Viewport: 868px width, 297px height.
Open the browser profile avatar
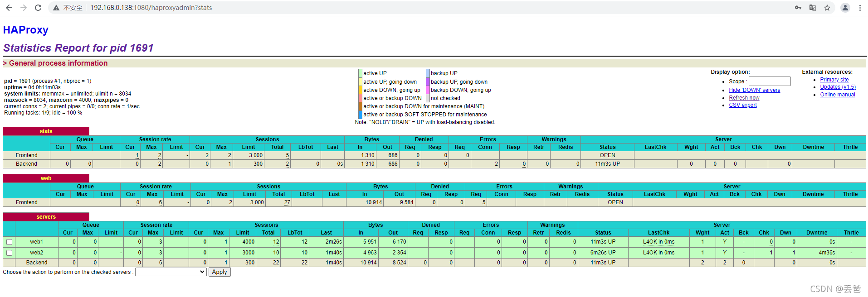(x=845, y=8)
